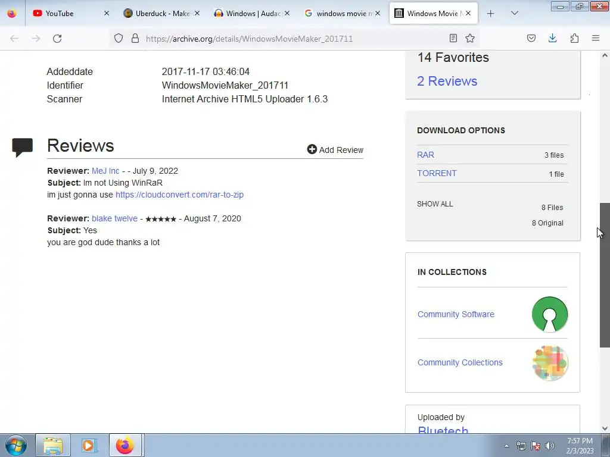This screenshot has width=610, height=457.
Task: Open the list all tabs dropdown
Action: (514, 14)
